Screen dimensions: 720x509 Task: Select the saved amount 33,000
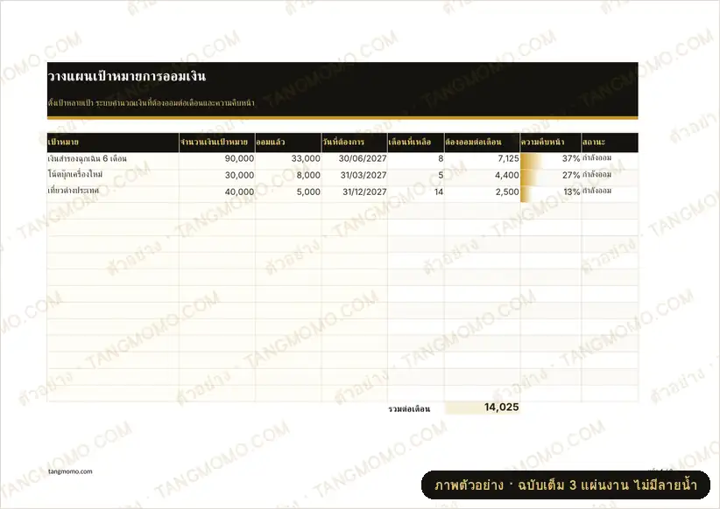pyautogui.click(x=306, y=158)
